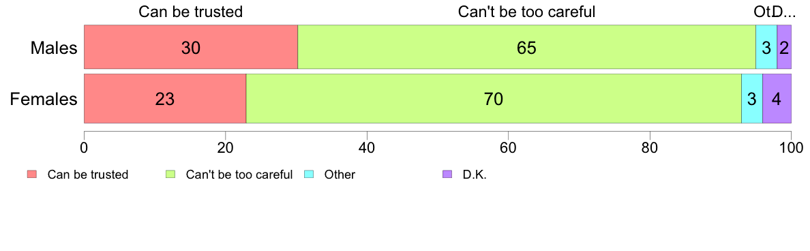Image resolution: width=810 pixels, height=251 pixels.
Task: Select the Females red bar labeled 23
Action: pos(165,99)
